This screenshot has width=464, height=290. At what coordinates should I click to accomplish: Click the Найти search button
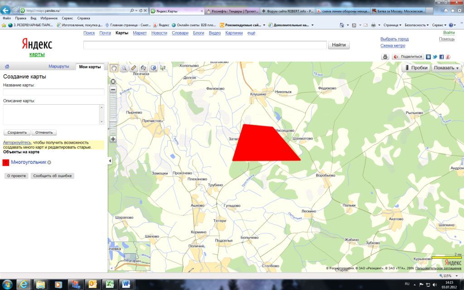pyautogui.click(x=339, y=45)
